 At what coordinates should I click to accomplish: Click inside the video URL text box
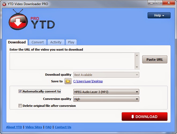click(x=72, y=61)
